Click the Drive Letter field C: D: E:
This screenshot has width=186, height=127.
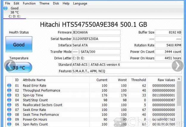tap(96, 58)
